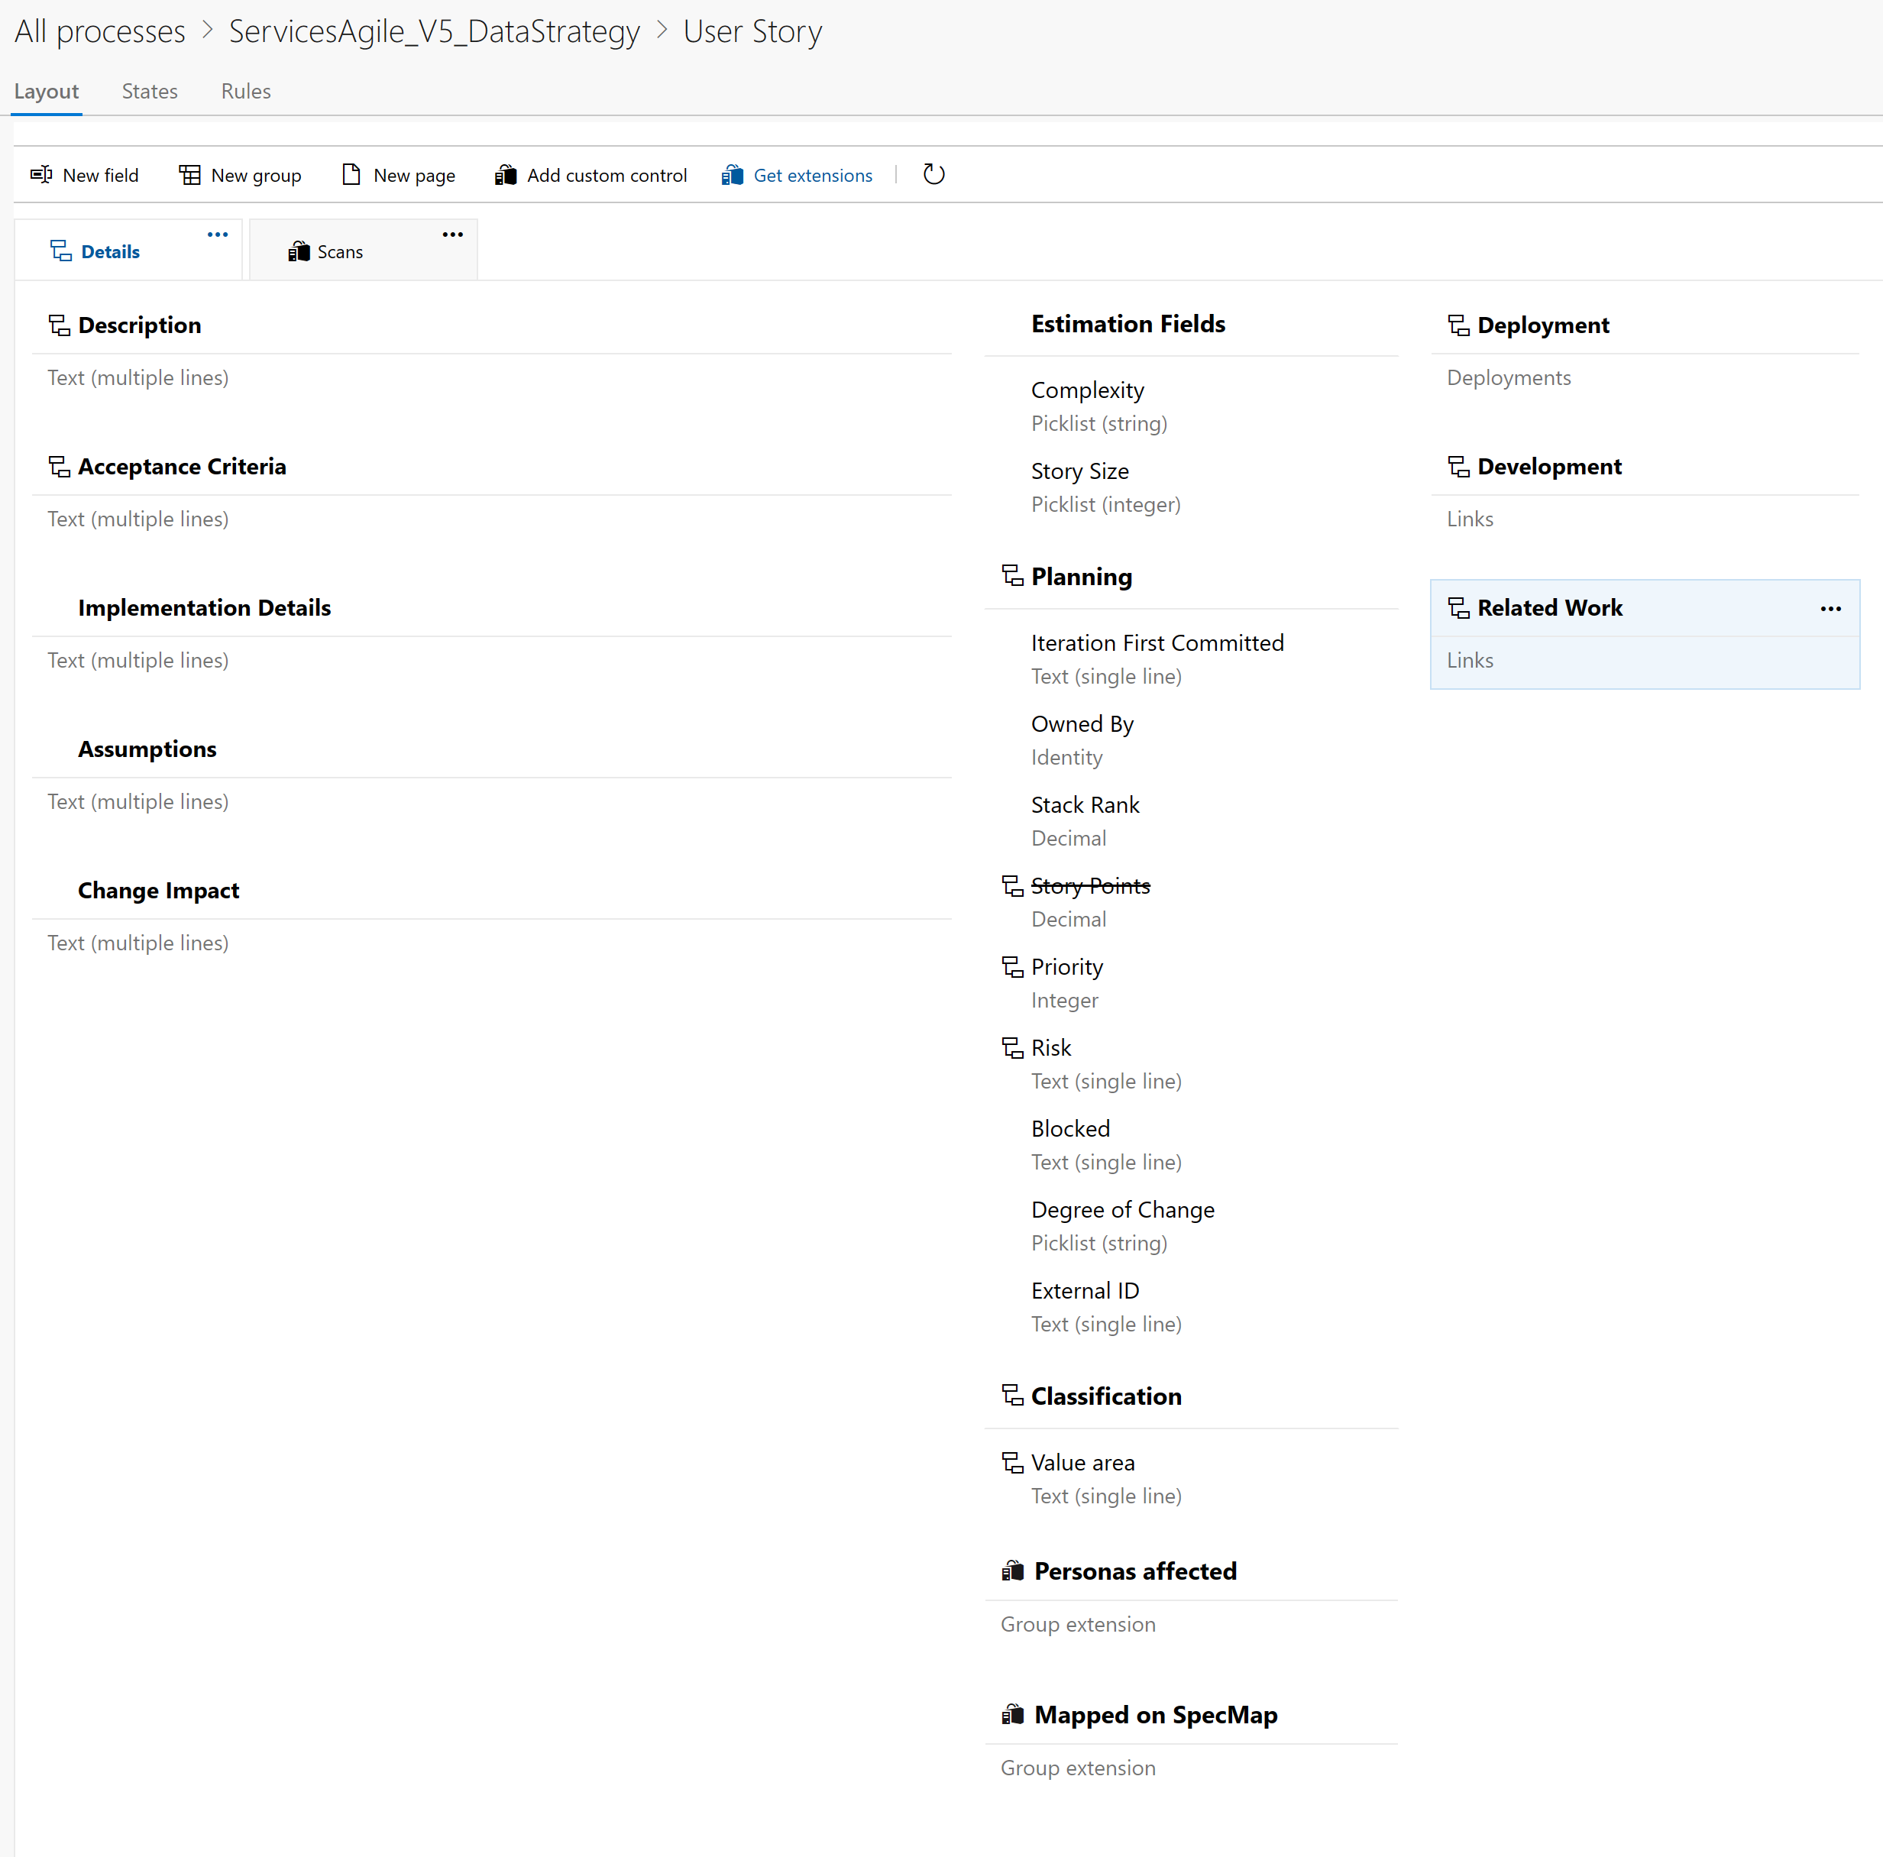Open the ServicesAgile_V5_DataStrategy breadcrumb
Viewport: 1883px width, 1857px height.
434,31
